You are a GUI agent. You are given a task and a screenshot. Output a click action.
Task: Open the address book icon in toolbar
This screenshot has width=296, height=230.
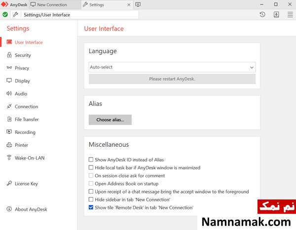pos(276,14)
